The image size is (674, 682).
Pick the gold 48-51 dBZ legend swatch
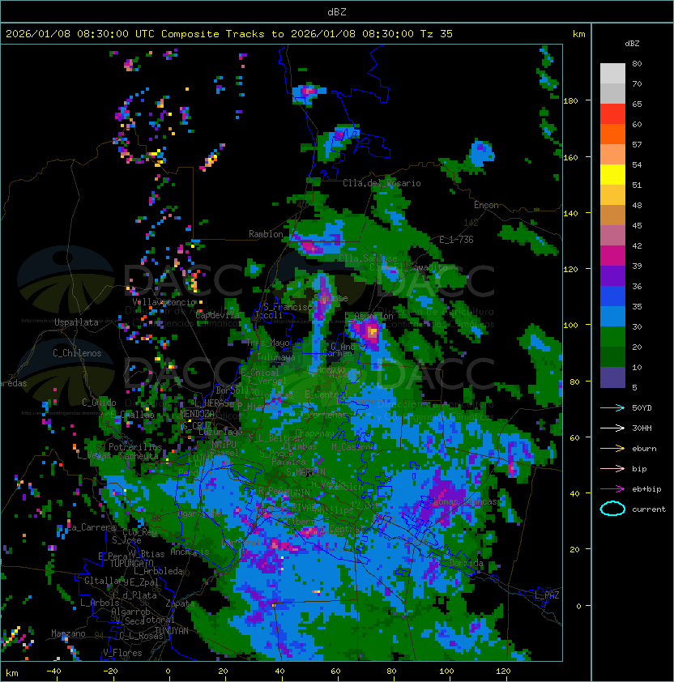(x=612, y=195)
